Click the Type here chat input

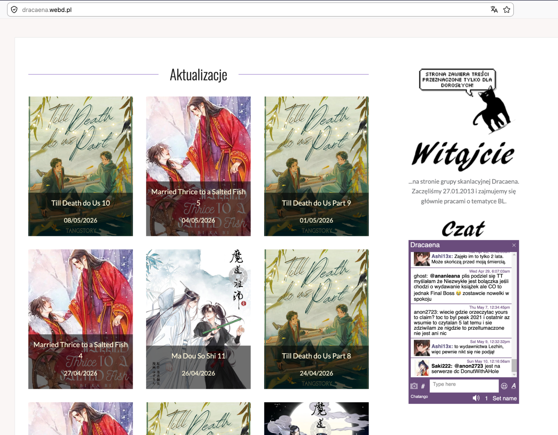point(464,386)
